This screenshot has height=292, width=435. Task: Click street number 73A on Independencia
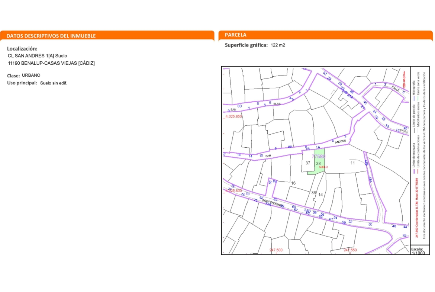pos(268,204)
